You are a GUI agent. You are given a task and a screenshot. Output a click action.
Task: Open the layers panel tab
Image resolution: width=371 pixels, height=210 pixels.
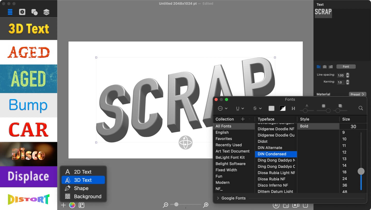click(x=46, y=12)
